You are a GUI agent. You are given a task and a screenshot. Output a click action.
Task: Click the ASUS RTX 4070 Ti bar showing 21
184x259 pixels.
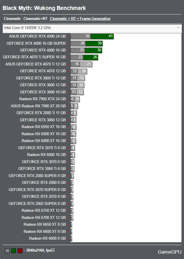point(86,64)
